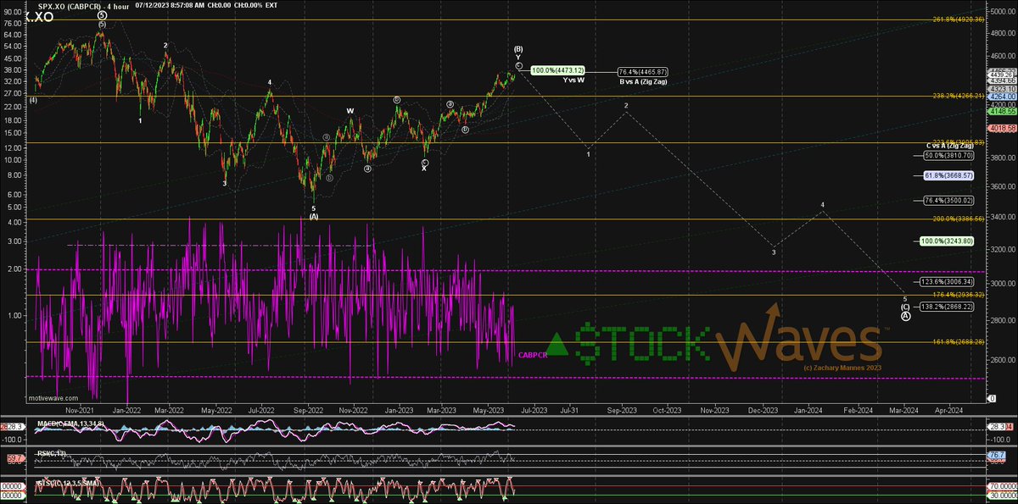Click projected wave 3 label near Dec-2023
The height and width of the screenshot is (504, 1018).
click(773, 252)
